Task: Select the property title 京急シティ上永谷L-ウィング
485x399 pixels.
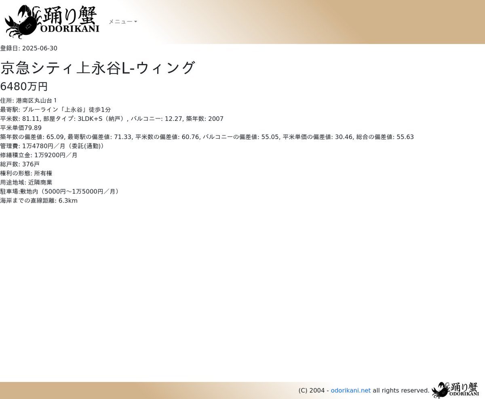Action: click(x=98, y=68)
